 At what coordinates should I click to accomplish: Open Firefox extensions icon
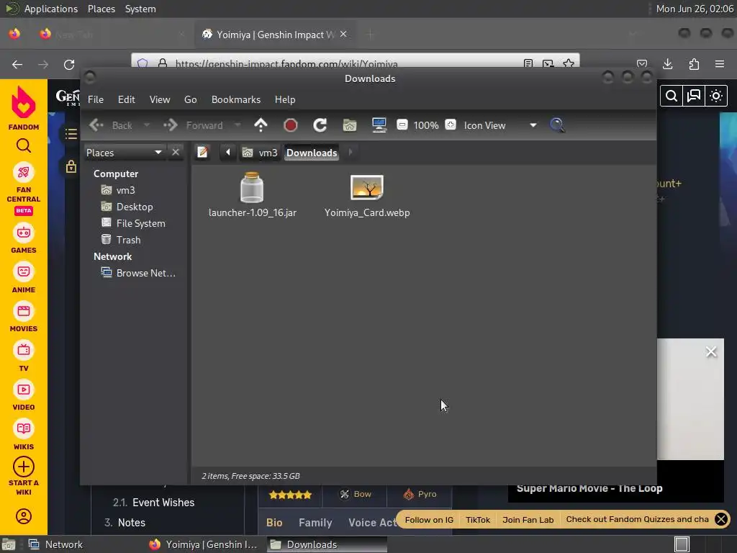[694, 64]
